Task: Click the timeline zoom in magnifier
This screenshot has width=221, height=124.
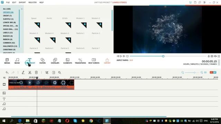Action: 202,72
